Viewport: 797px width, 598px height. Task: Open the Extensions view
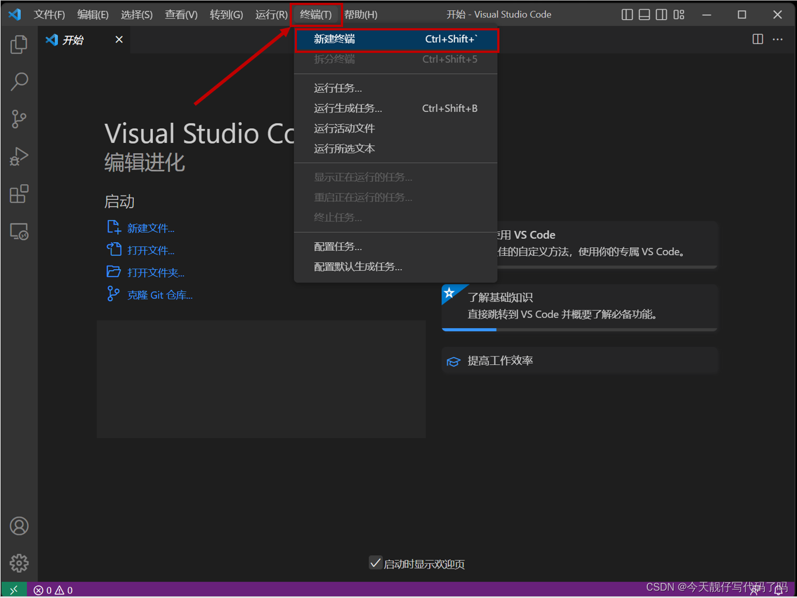click(x=19, y=194)
